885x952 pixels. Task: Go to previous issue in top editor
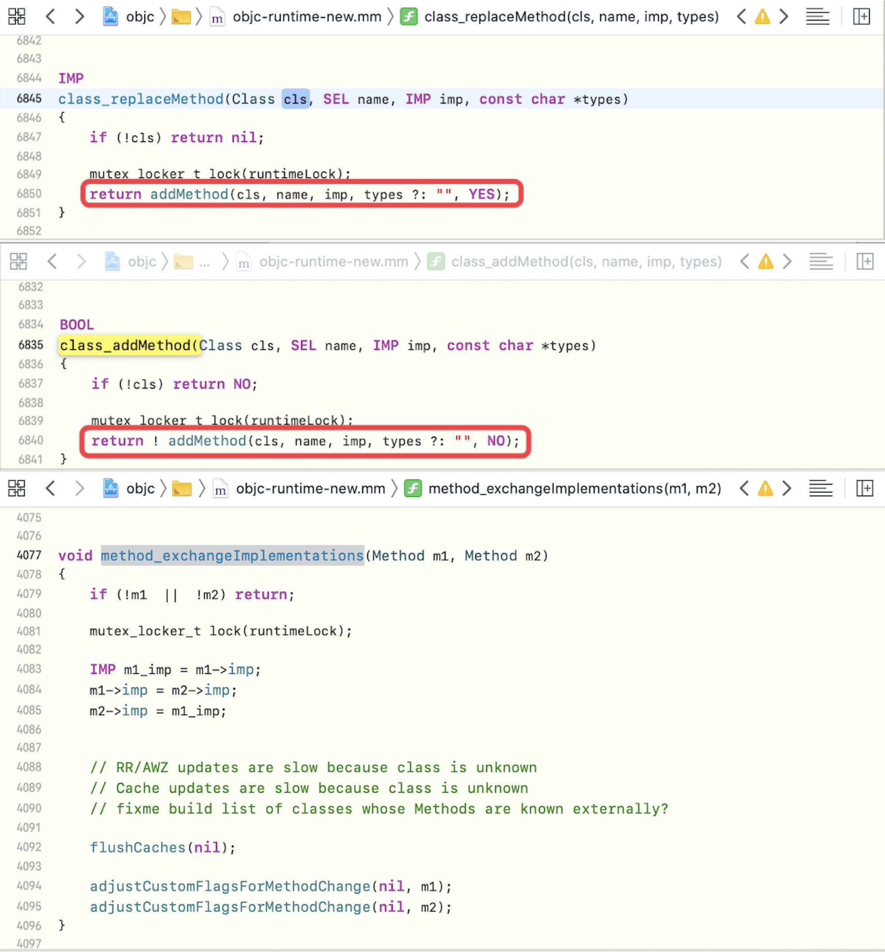(741, 16)
